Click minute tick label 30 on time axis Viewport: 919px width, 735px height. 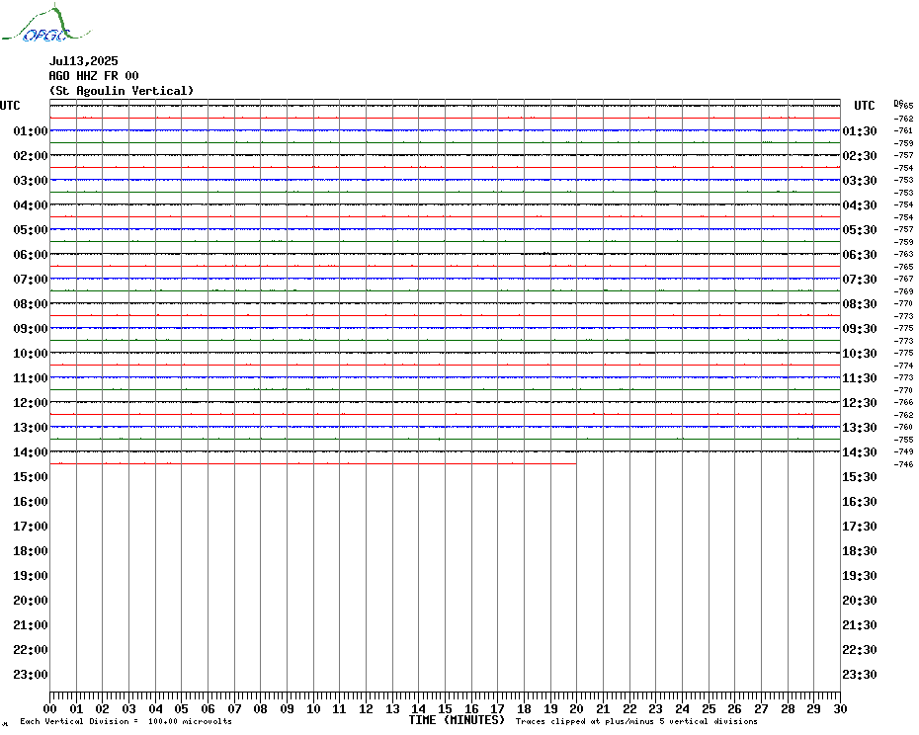841,708
